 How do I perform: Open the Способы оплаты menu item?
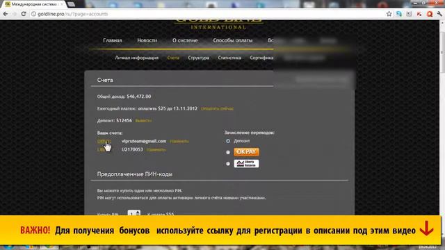(x=233, y=40)
